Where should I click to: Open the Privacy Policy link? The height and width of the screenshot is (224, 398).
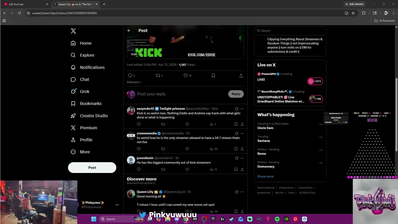[286, 188]
